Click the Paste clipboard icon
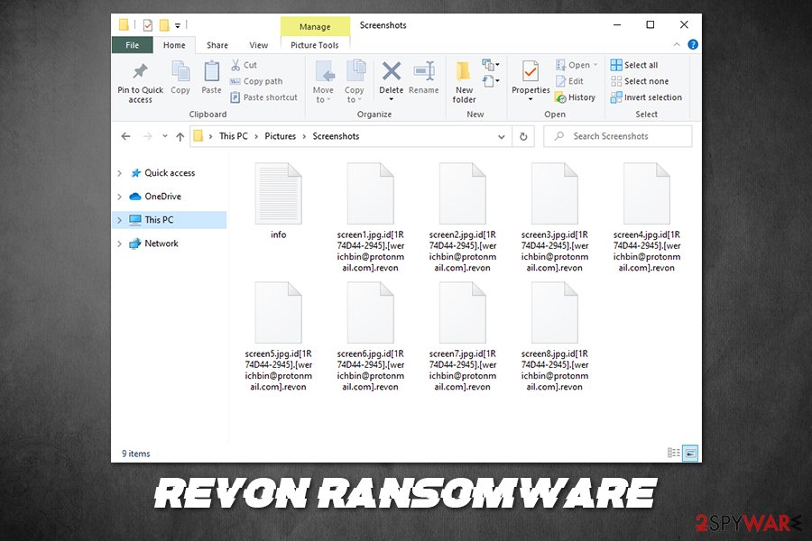This screenshot has height=541, width=812. click(211, 71)
